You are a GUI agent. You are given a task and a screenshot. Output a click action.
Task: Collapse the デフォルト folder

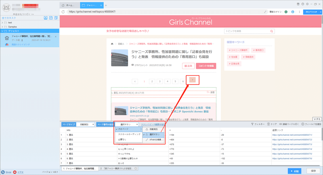pos(2,31)
